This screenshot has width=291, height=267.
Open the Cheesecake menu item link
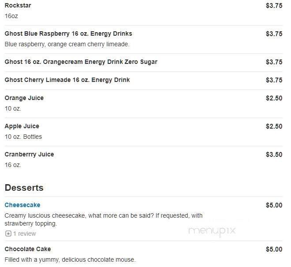tap(22, 205)
